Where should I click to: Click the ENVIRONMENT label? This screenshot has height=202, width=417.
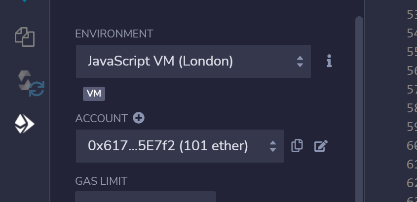point(114,34)
